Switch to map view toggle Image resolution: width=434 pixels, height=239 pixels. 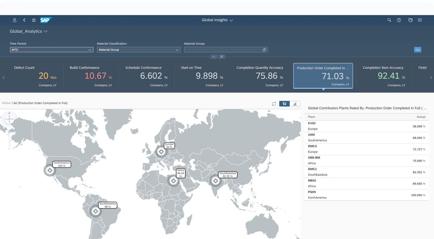pyautogui.click(x=284, y=104)
